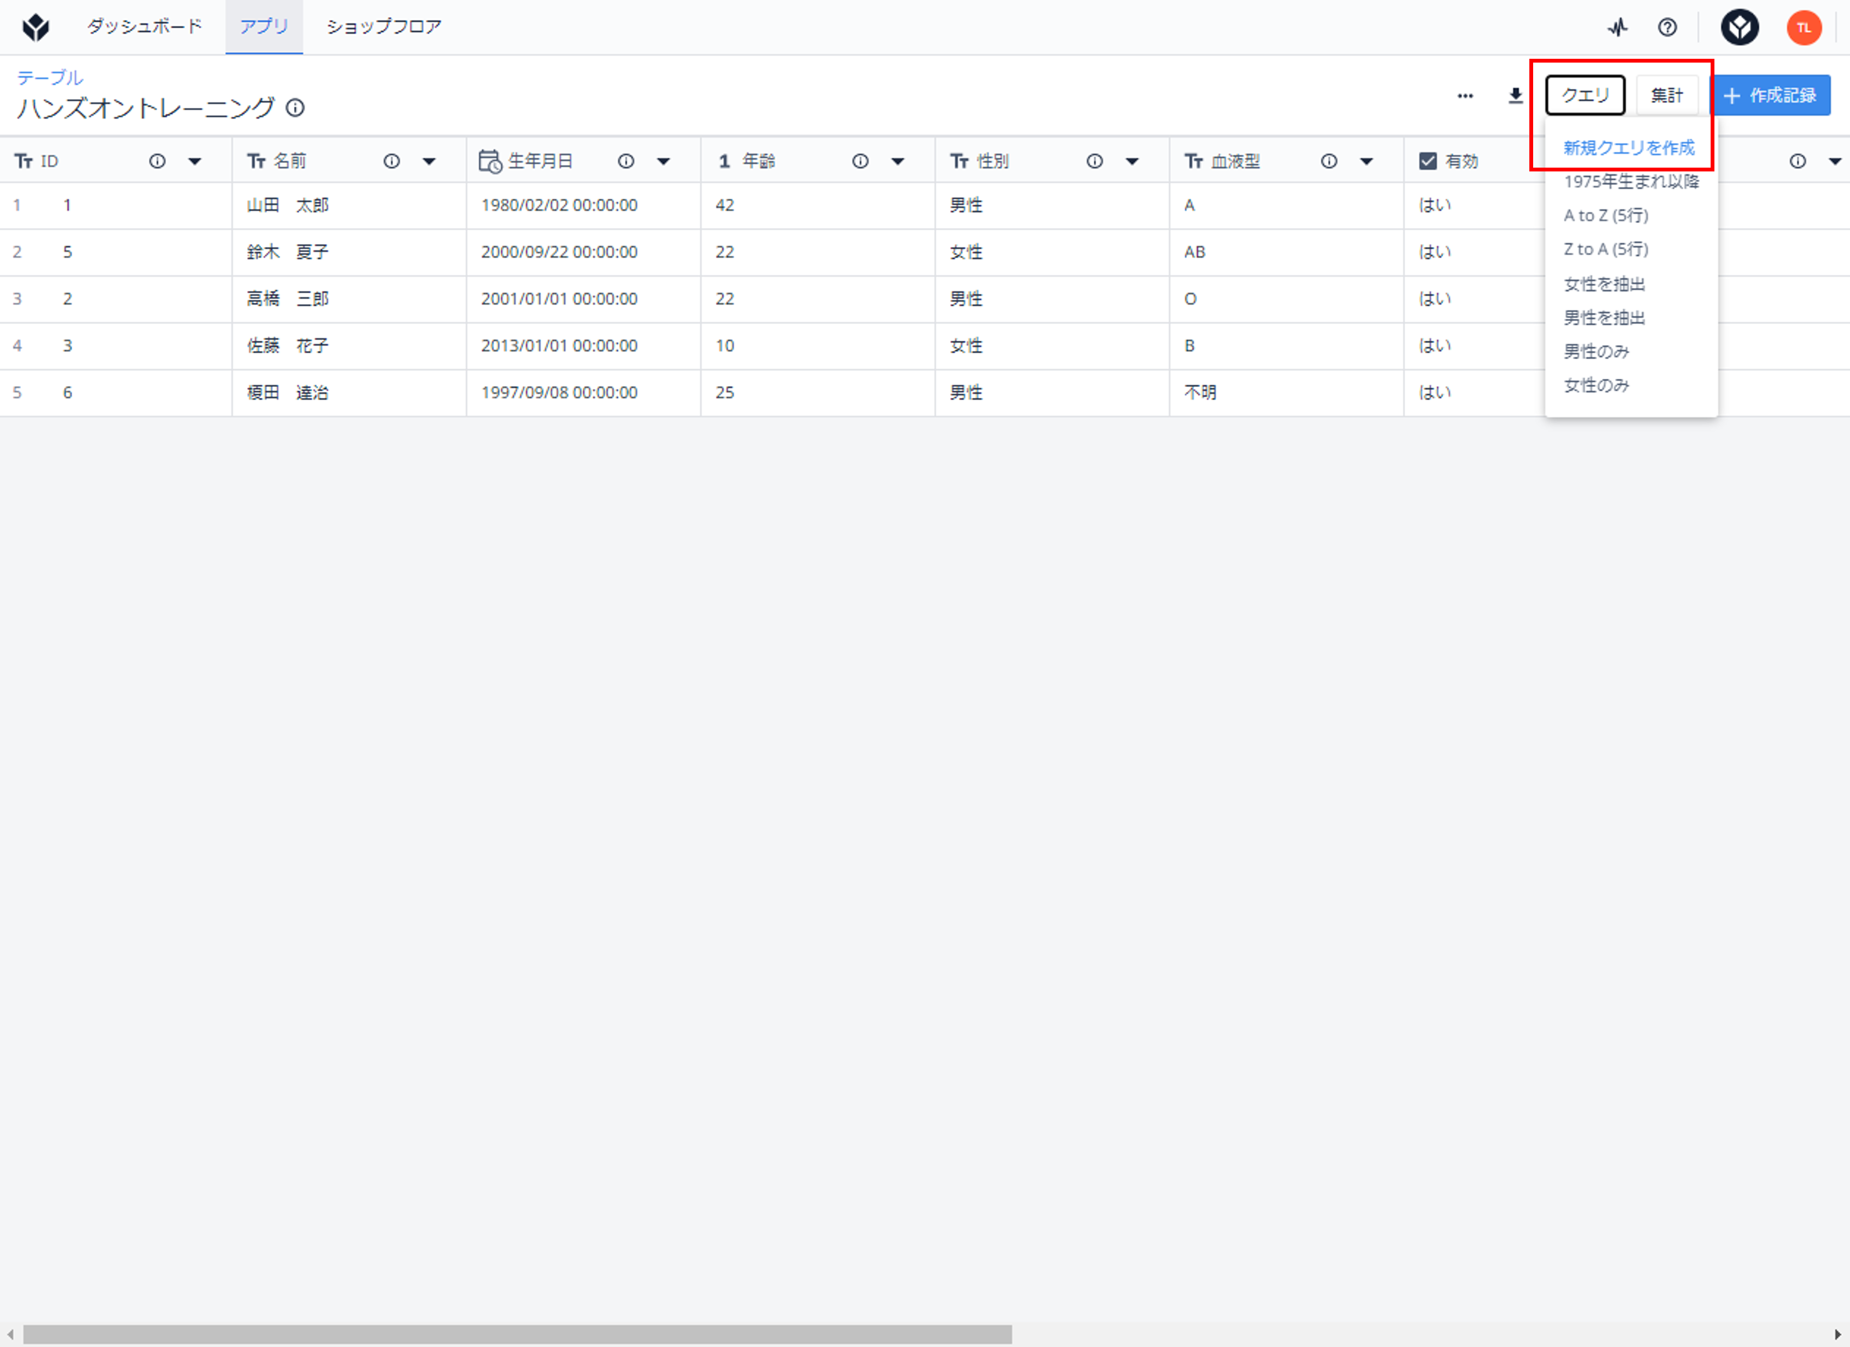Expand the 生年月日 column dropdown arrow
The width and height of the screenshot is (1850, 1347).
tap(663, 162)
